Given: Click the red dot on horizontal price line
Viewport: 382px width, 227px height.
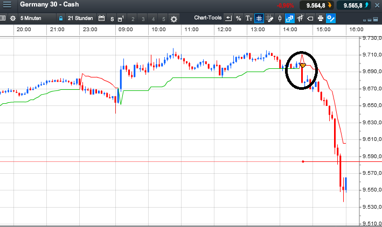Looking at the screenshot, I should (x=303, y=161).
